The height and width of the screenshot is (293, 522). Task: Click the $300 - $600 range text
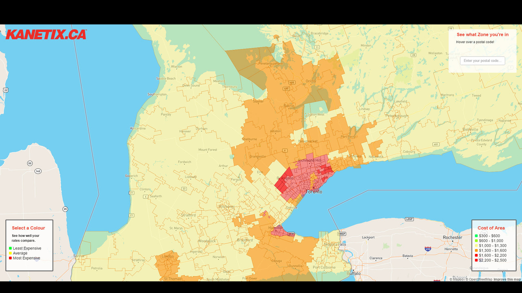489,236
